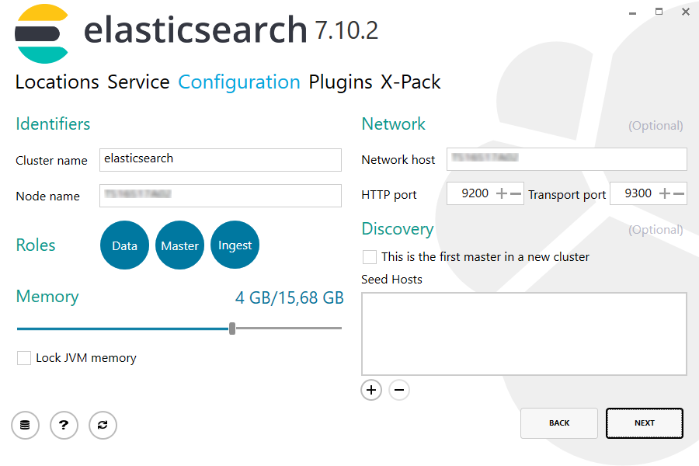Enable Lock JVM memory
This screenshot has height=466, width=699.
(23, 358)
